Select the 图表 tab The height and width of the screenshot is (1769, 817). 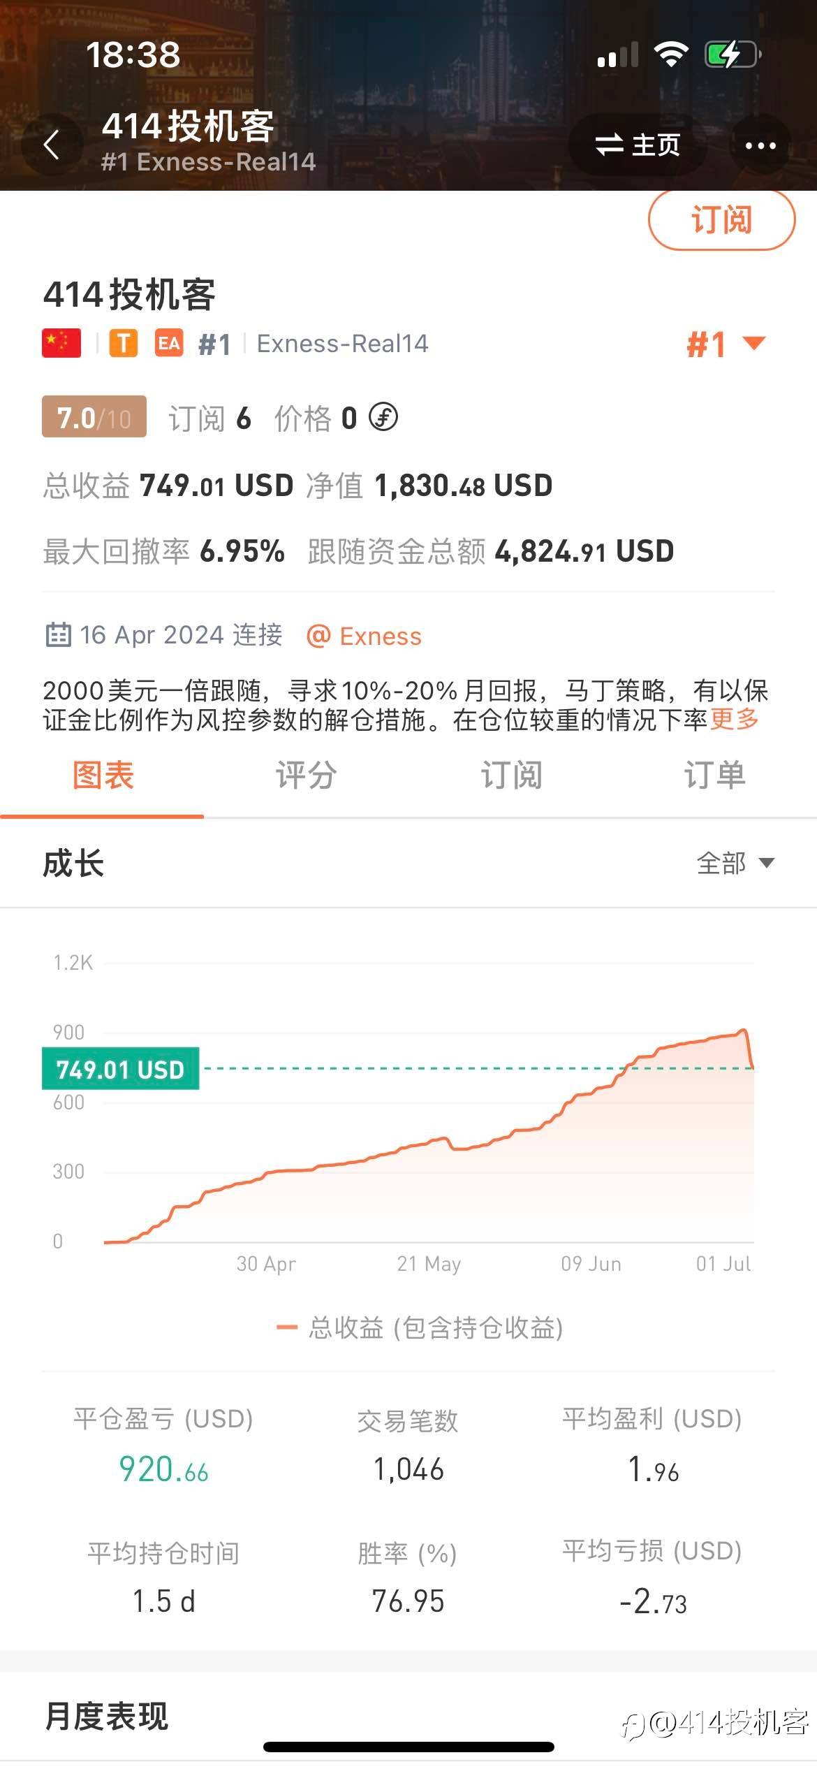point(103,776)
